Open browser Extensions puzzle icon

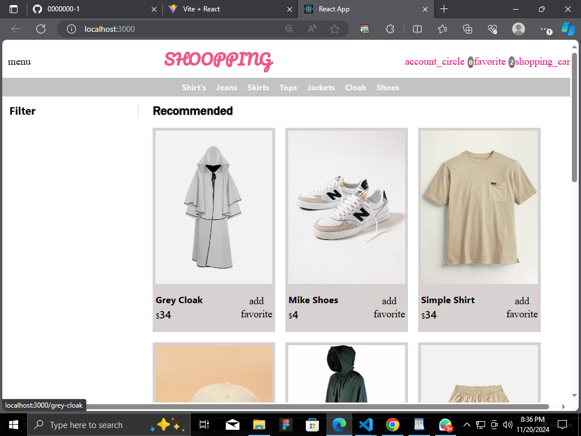coord(390,29)
